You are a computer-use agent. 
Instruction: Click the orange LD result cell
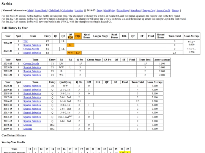pos(78,53)
